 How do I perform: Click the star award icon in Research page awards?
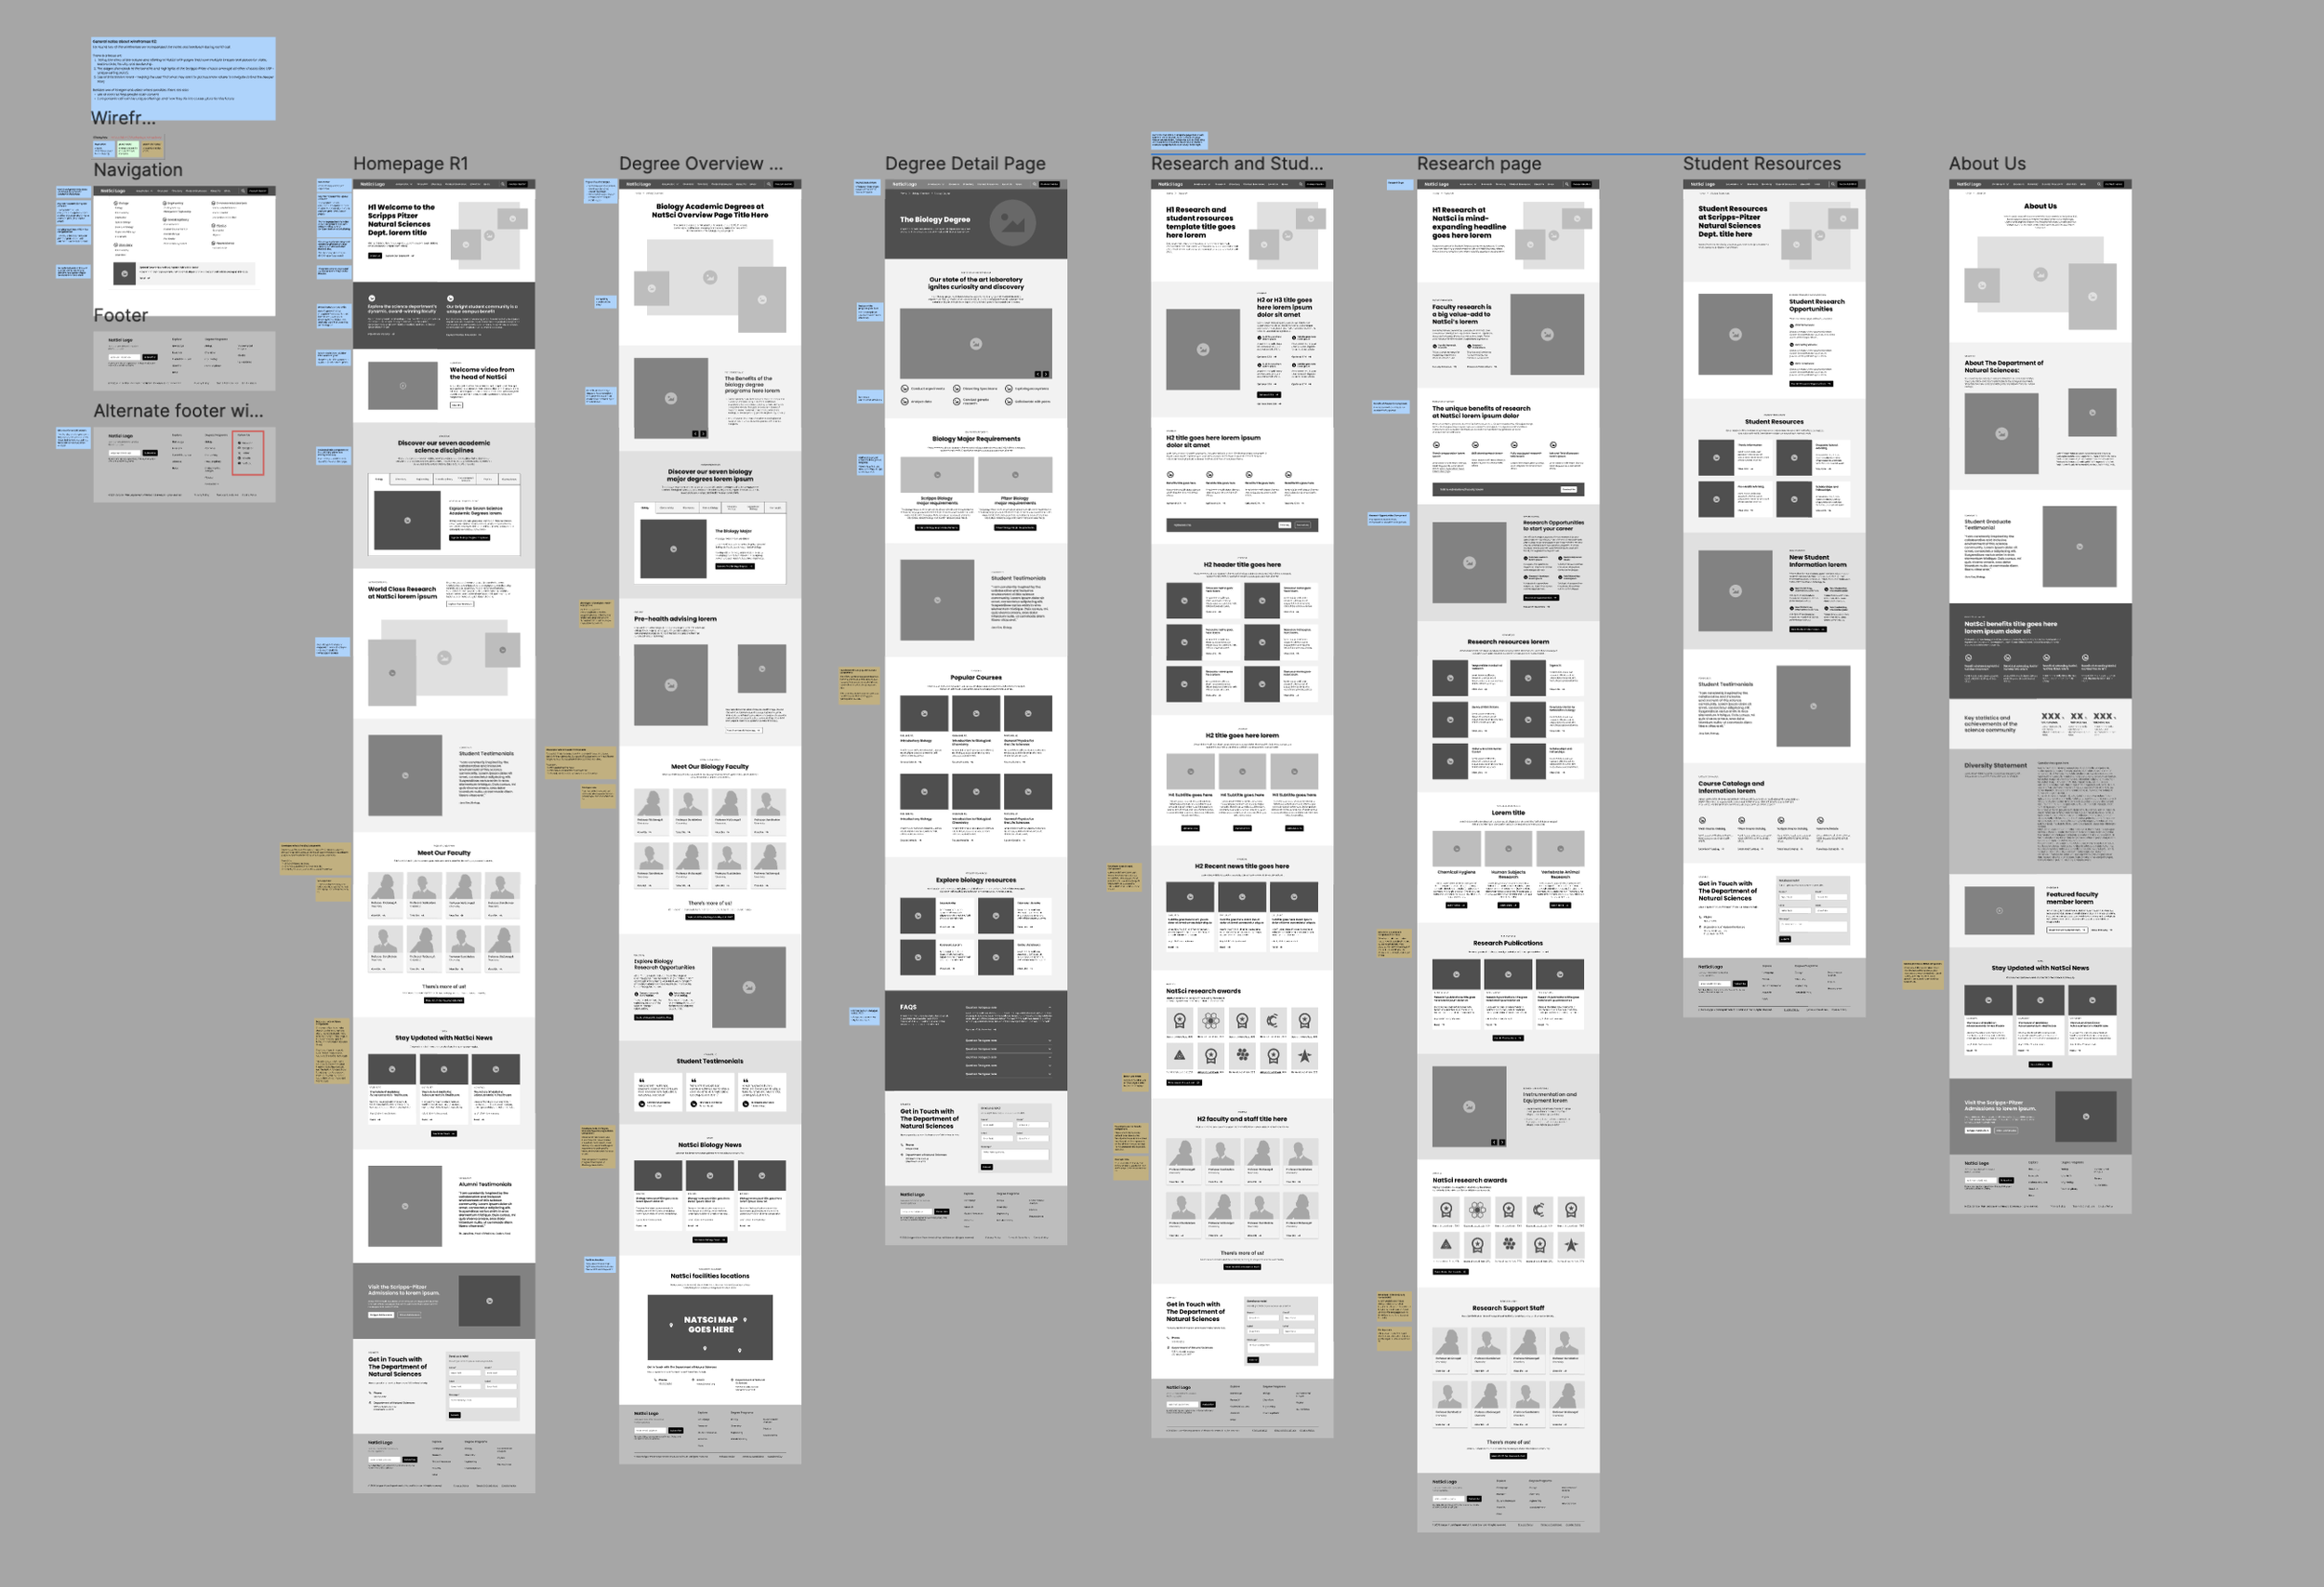1571,1245
